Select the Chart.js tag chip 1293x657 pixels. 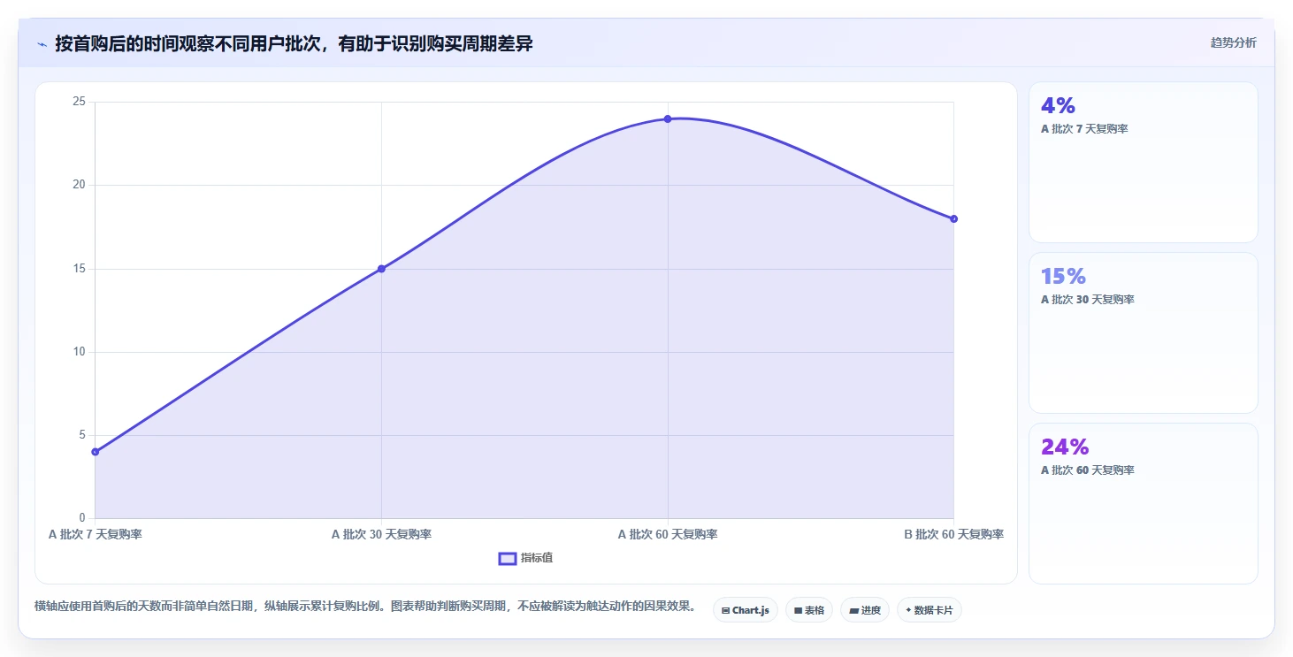746,610
